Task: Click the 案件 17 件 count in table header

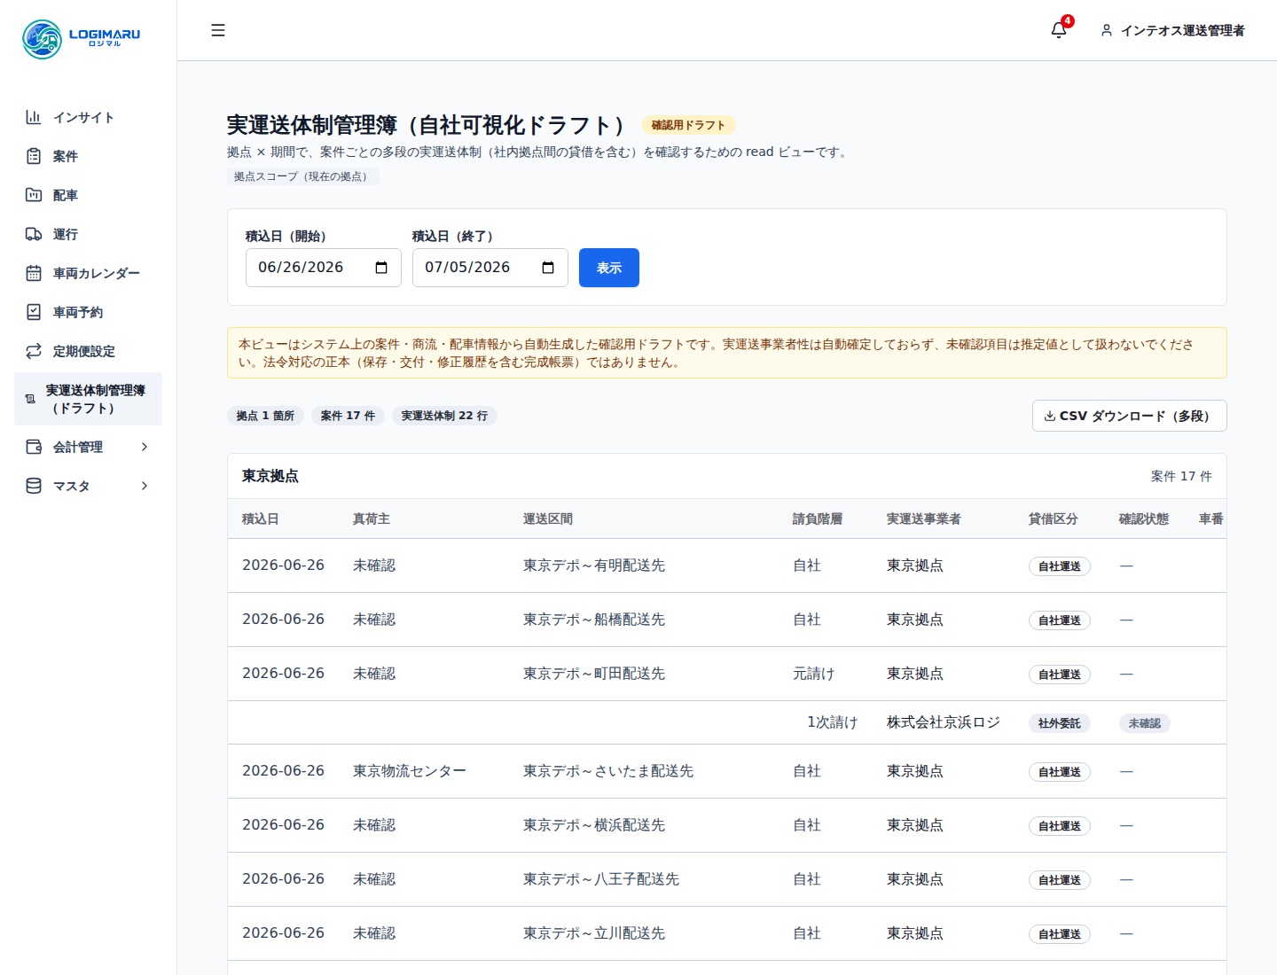Action: pos(1181,476)
